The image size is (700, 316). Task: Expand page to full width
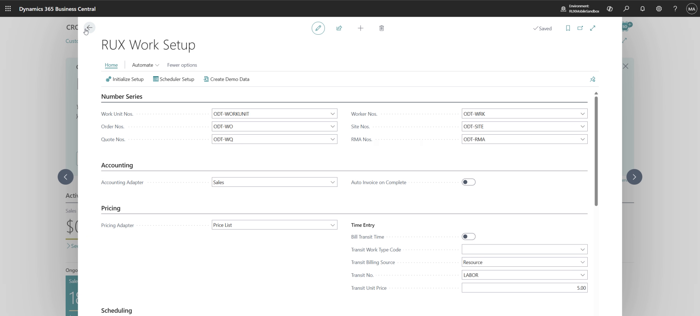click(593, 28)
